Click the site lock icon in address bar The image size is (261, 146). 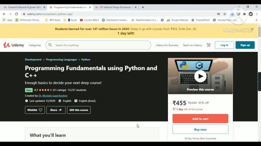(24, 14)
